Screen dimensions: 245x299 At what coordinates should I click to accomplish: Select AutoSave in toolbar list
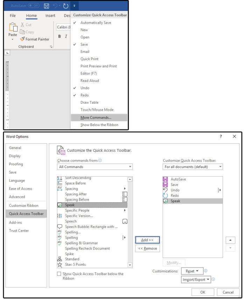(192, 179)
